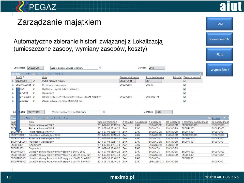This screenshot has width=244, height=183.
Task: Sort by Do lokalizacji column header
Action: tap(173, 122)
